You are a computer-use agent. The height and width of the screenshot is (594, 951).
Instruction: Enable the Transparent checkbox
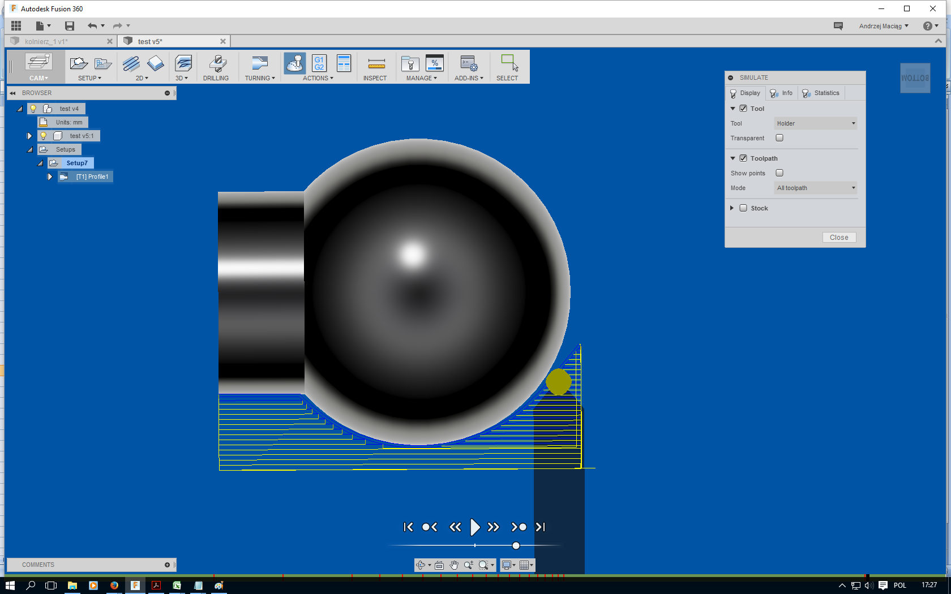click(779, 138)
